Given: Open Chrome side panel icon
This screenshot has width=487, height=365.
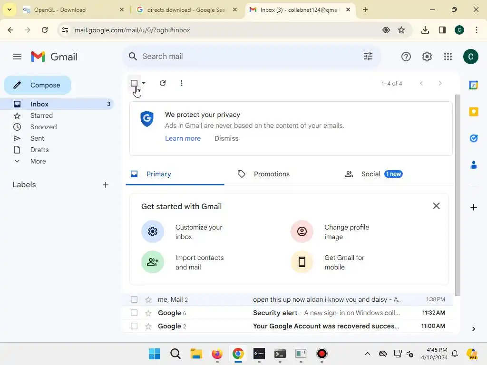Looking at the screenshot, I should tap(442, 30).
